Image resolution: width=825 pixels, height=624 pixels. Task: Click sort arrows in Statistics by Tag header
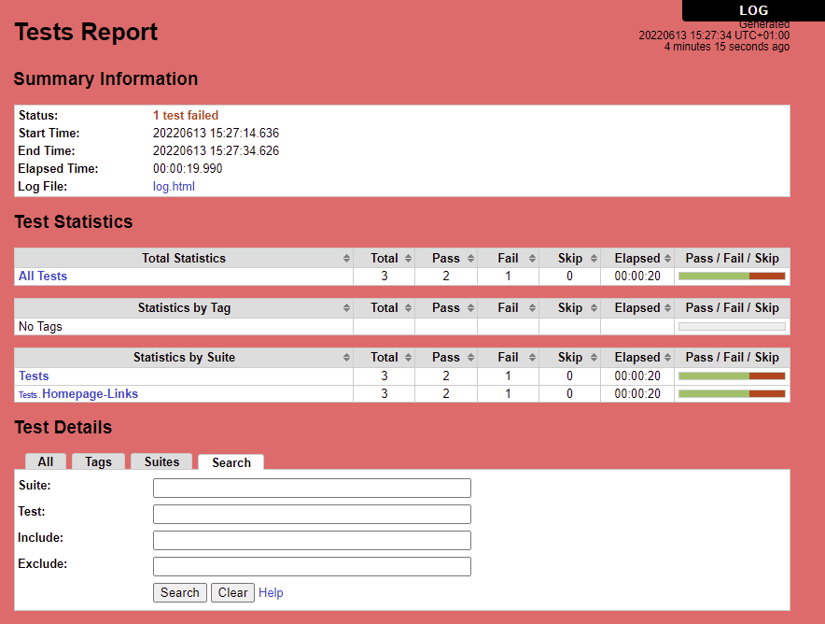click(346, 308)
